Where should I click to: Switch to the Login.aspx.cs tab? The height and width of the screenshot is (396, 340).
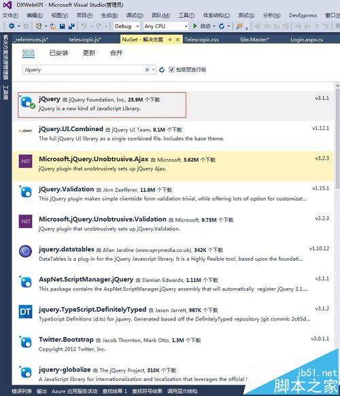click(x=307, y=39)
